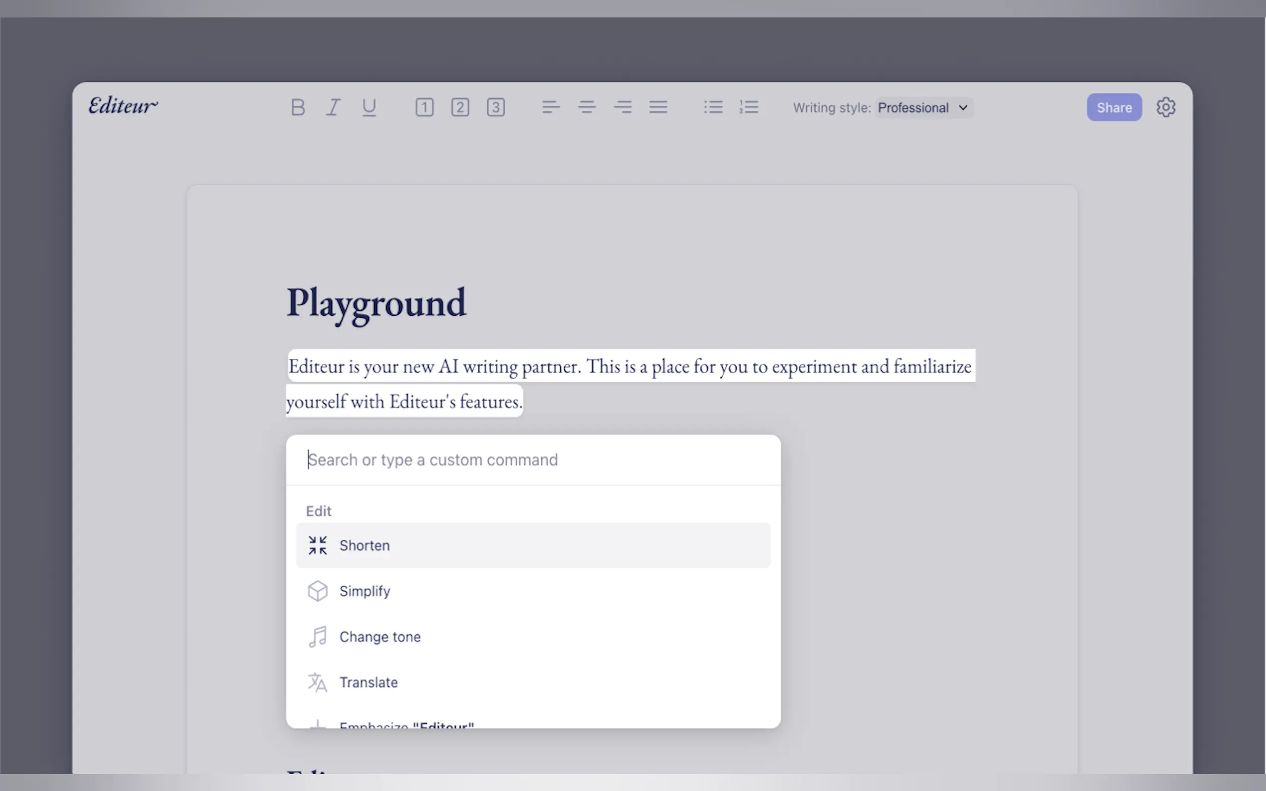Screen dimensions: 1266x791
Task: Align text to the right
Action: [622, 107]
